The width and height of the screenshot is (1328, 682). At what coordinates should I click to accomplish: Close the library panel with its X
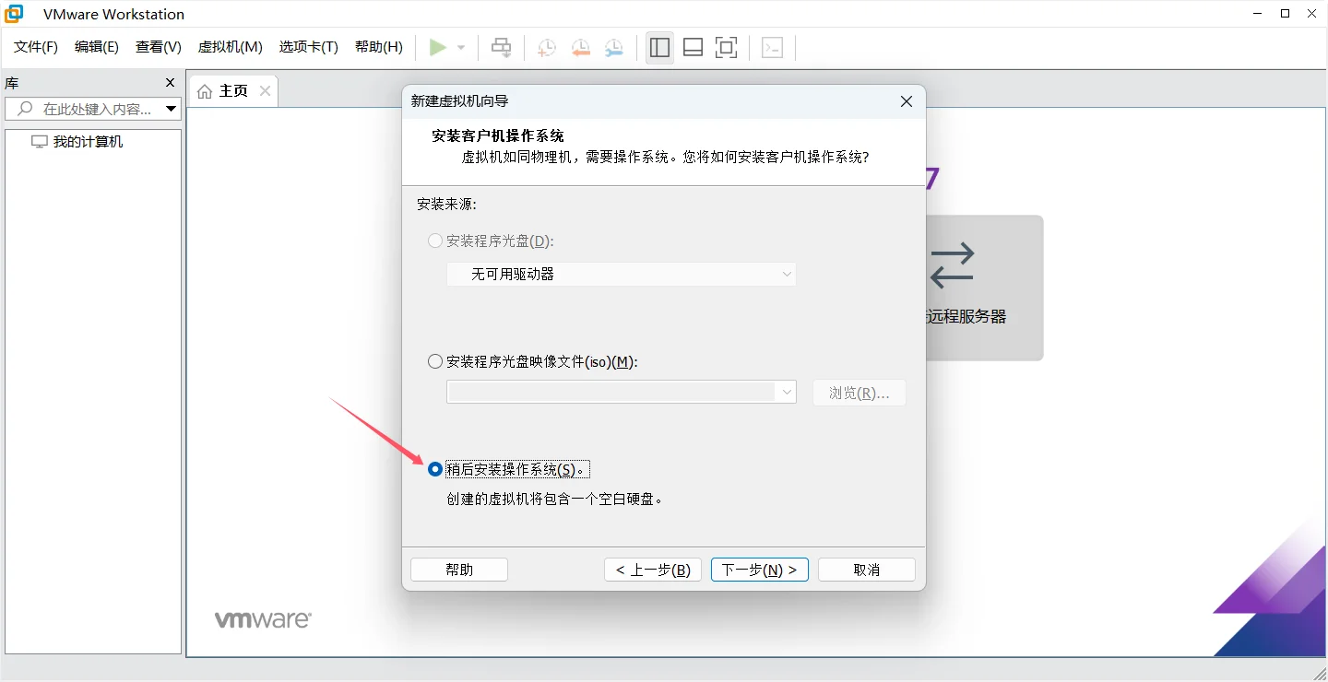[170, 83]
